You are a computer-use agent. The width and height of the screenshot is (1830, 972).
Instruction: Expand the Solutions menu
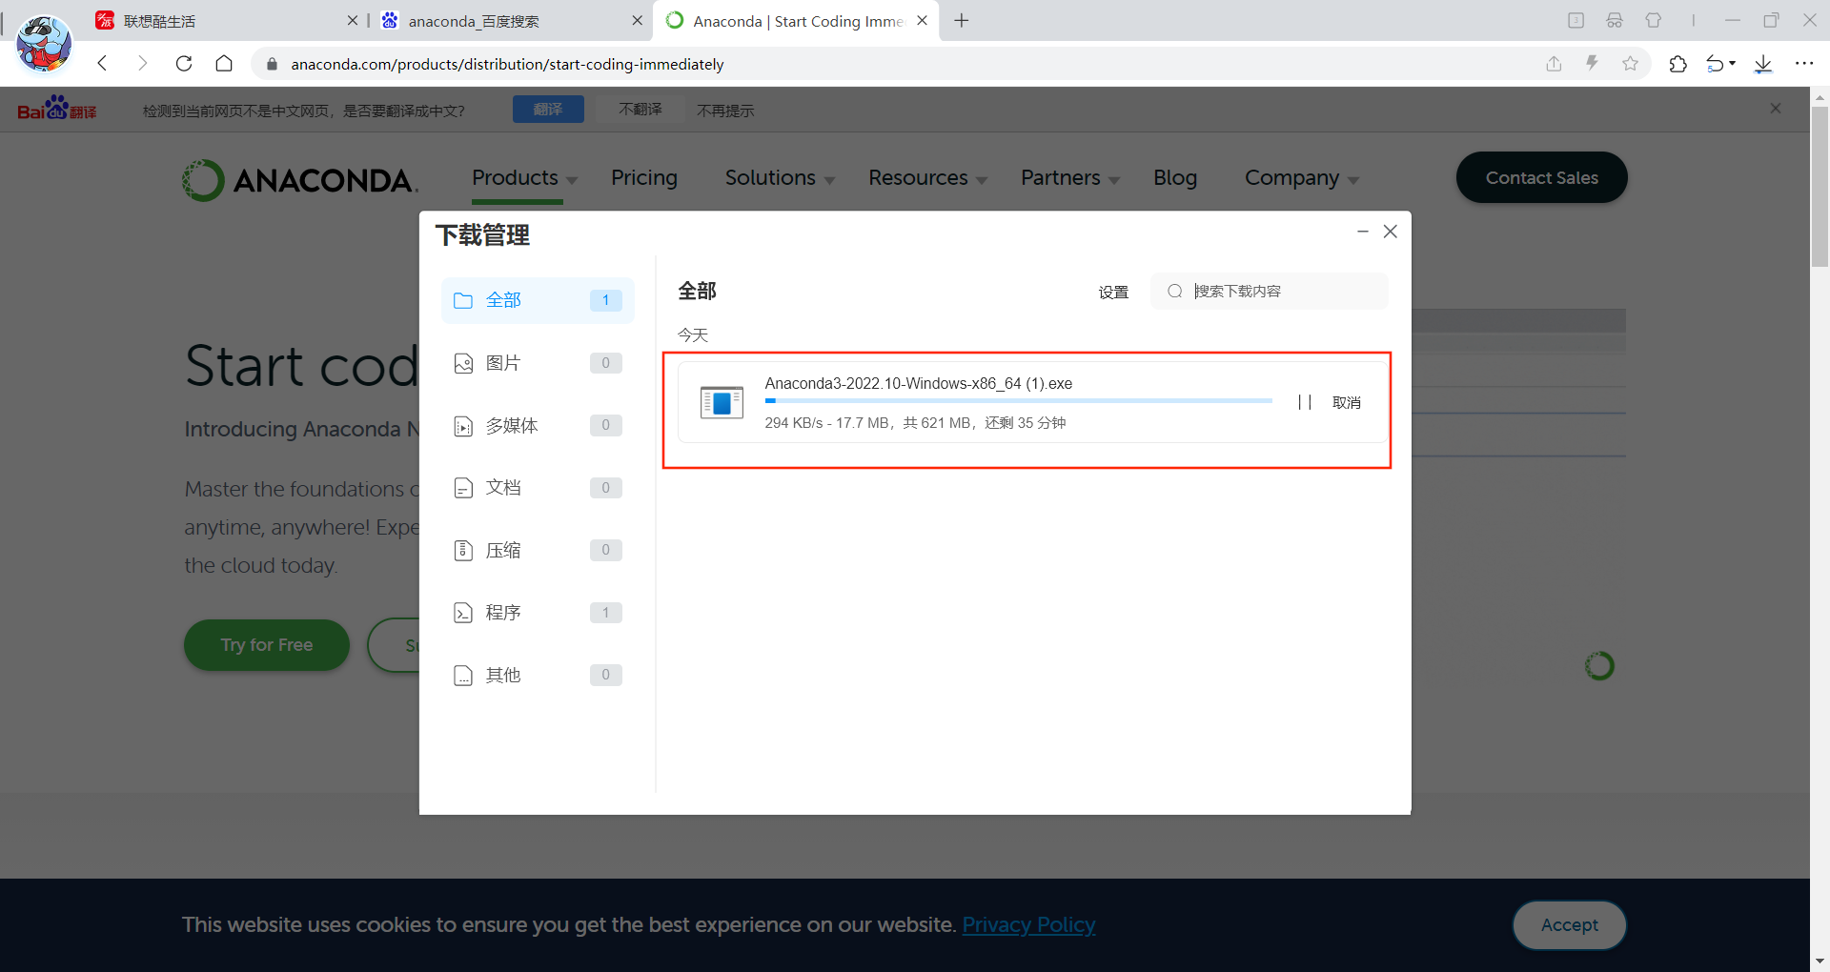pos(780,178)
